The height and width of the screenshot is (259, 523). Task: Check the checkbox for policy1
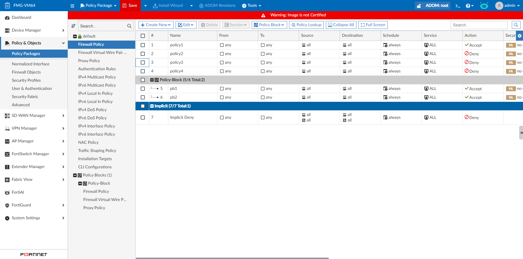tap(143, 45)
